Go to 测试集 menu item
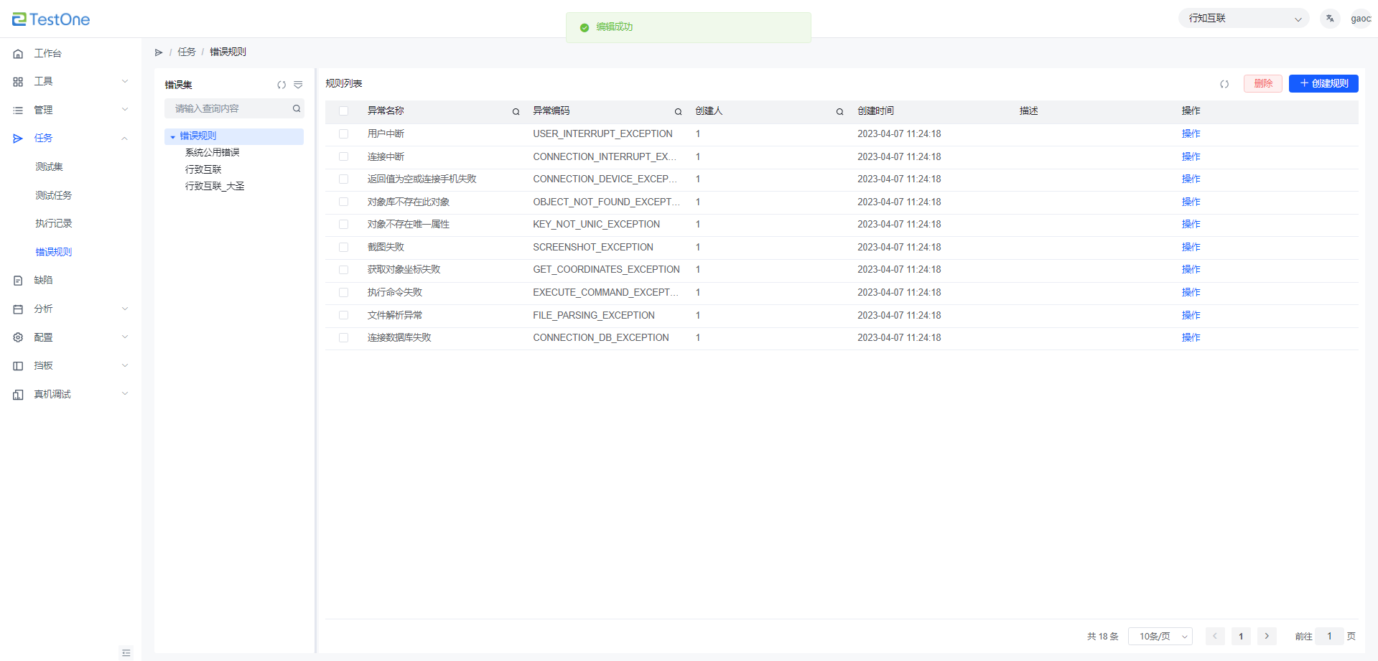This screenshot has height=661, width=1378. coord(50,167)
